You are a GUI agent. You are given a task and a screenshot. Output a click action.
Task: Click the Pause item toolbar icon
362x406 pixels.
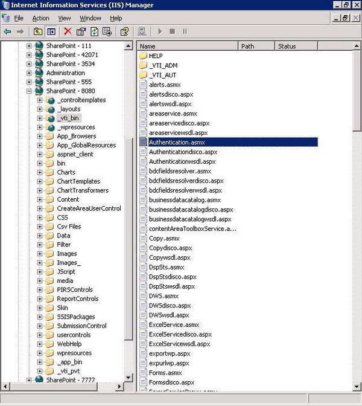click(185, 31)
